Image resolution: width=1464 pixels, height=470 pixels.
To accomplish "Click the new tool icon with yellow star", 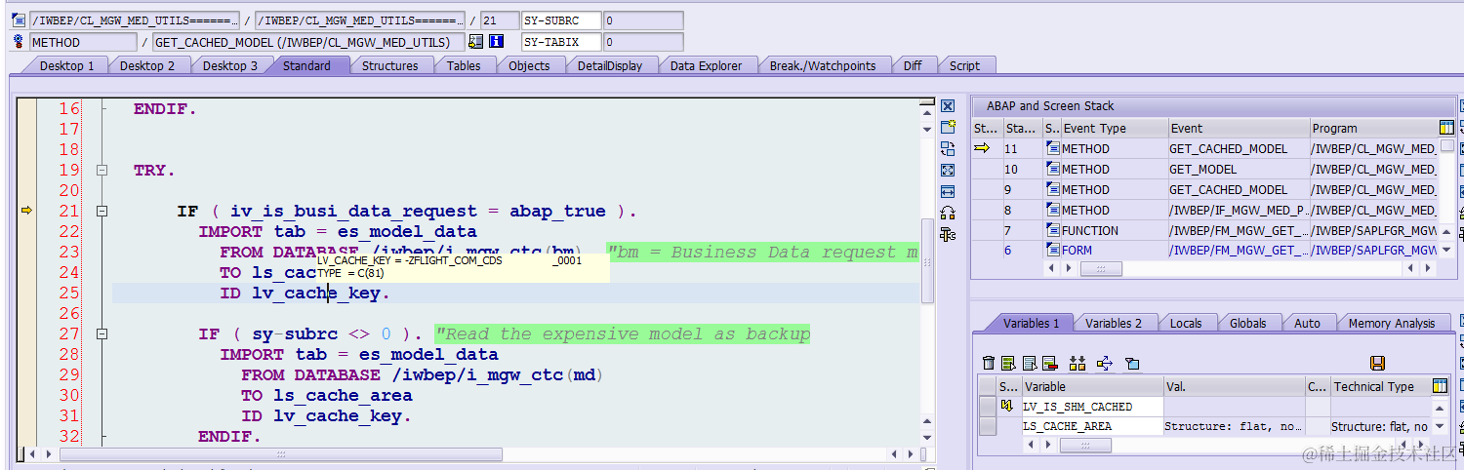I will coord(947,127).
